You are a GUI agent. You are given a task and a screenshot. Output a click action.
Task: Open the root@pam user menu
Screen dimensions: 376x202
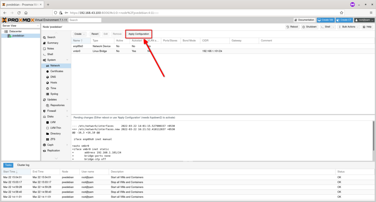point(364,20)
